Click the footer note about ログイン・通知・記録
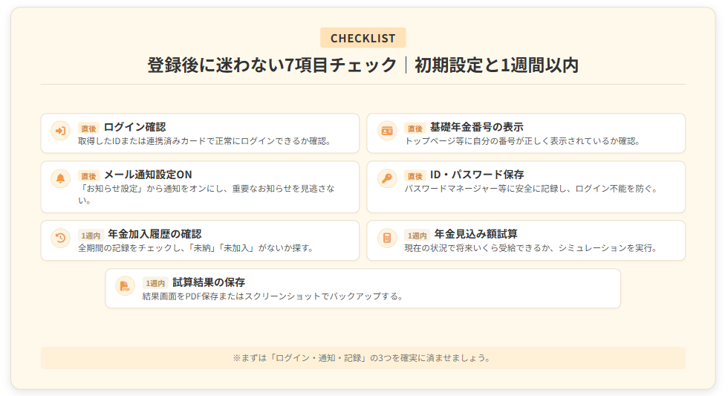The height and width of the screenshot is (396, 728). point(363,358)
